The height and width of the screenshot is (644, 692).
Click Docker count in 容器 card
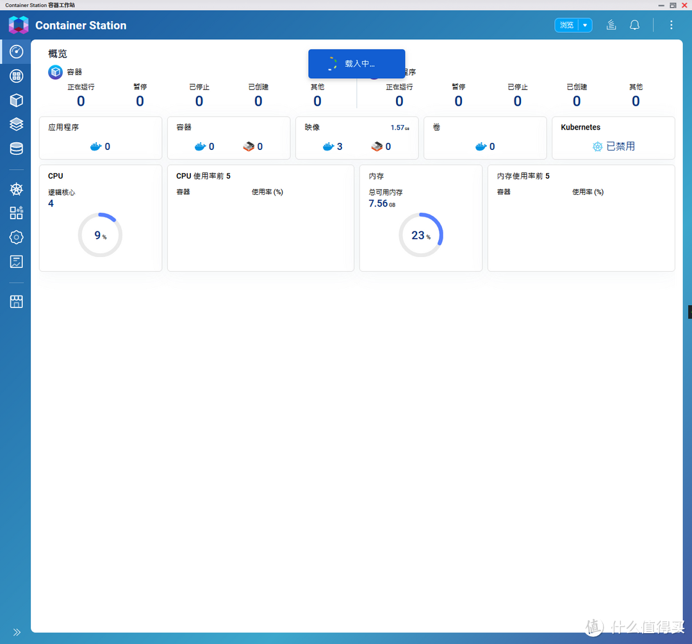pos(204,147)
